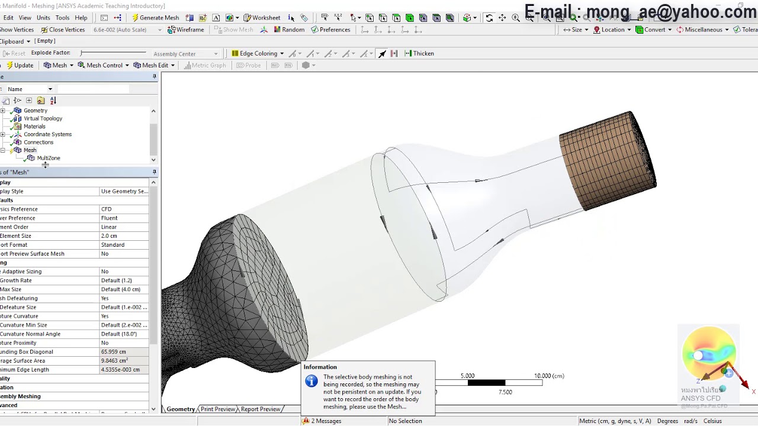The height and width of the screenshot is (426, 758).
Task: Open the Mesh Control dropdown
Action: [x=103, y=65]
